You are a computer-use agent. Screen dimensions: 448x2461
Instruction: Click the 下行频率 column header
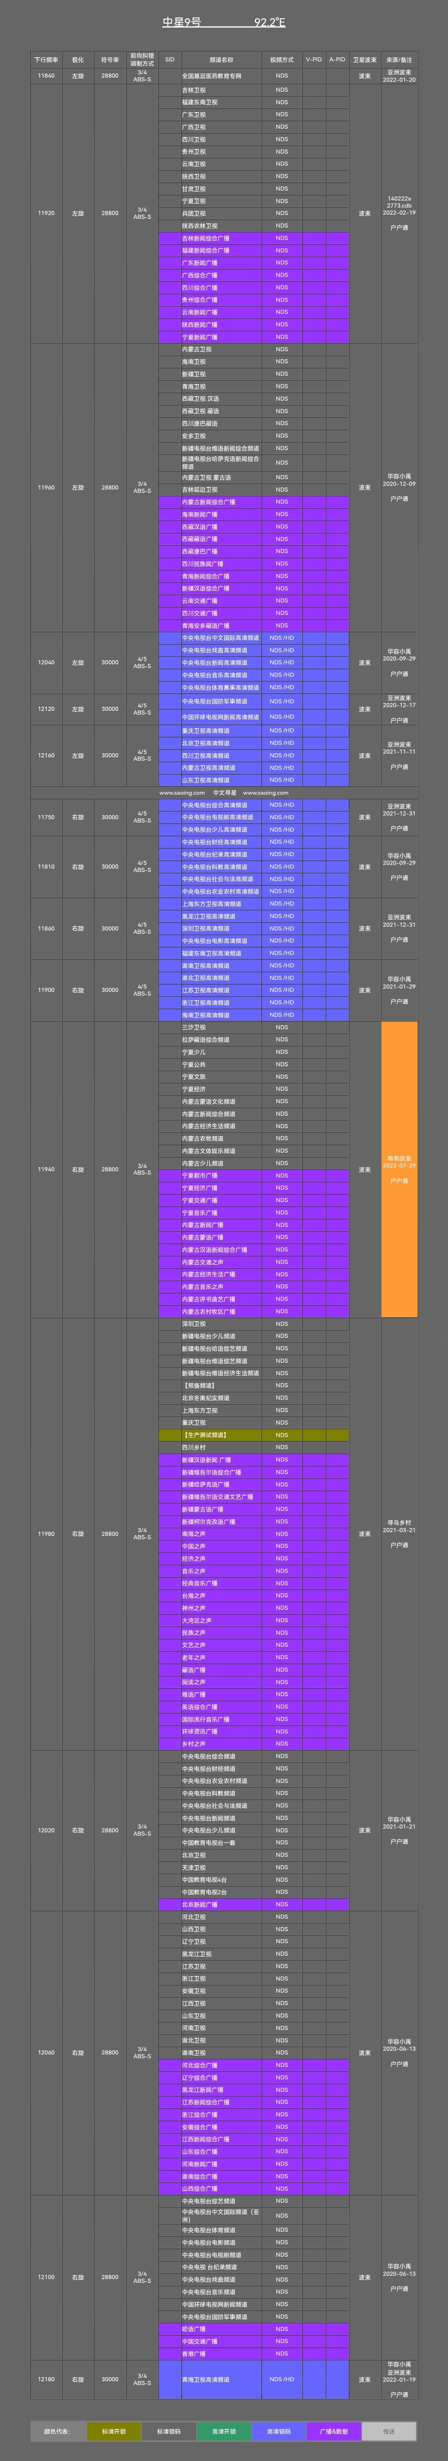click(46, 59)
